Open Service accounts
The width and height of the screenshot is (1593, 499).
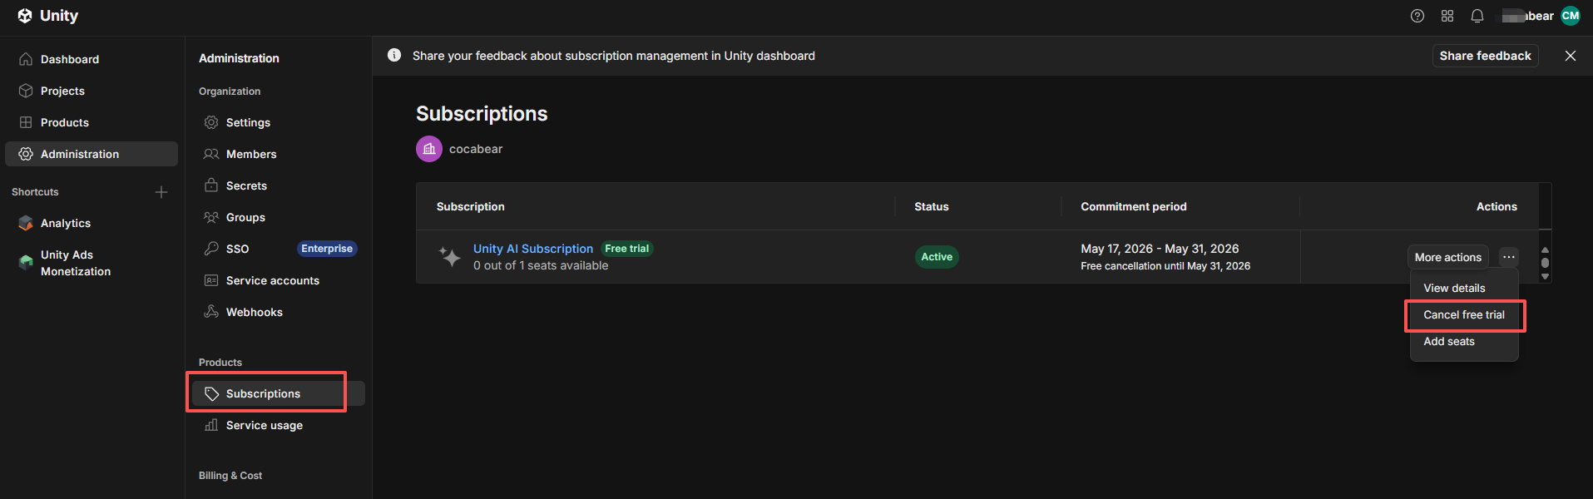(278, 280)
